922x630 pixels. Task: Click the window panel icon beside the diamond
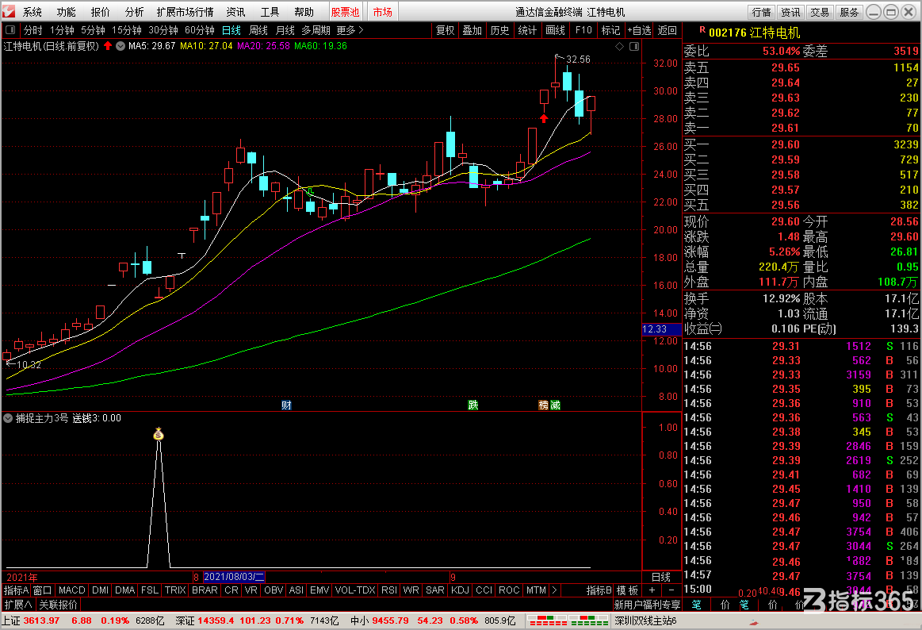634,47
